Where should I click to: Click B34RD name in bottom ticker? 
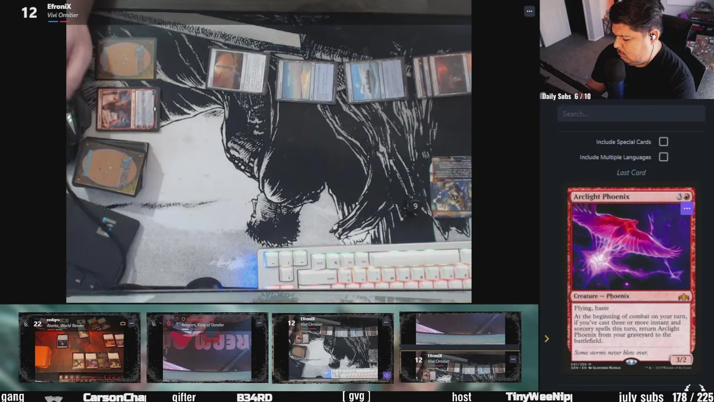tap(254, 397)
